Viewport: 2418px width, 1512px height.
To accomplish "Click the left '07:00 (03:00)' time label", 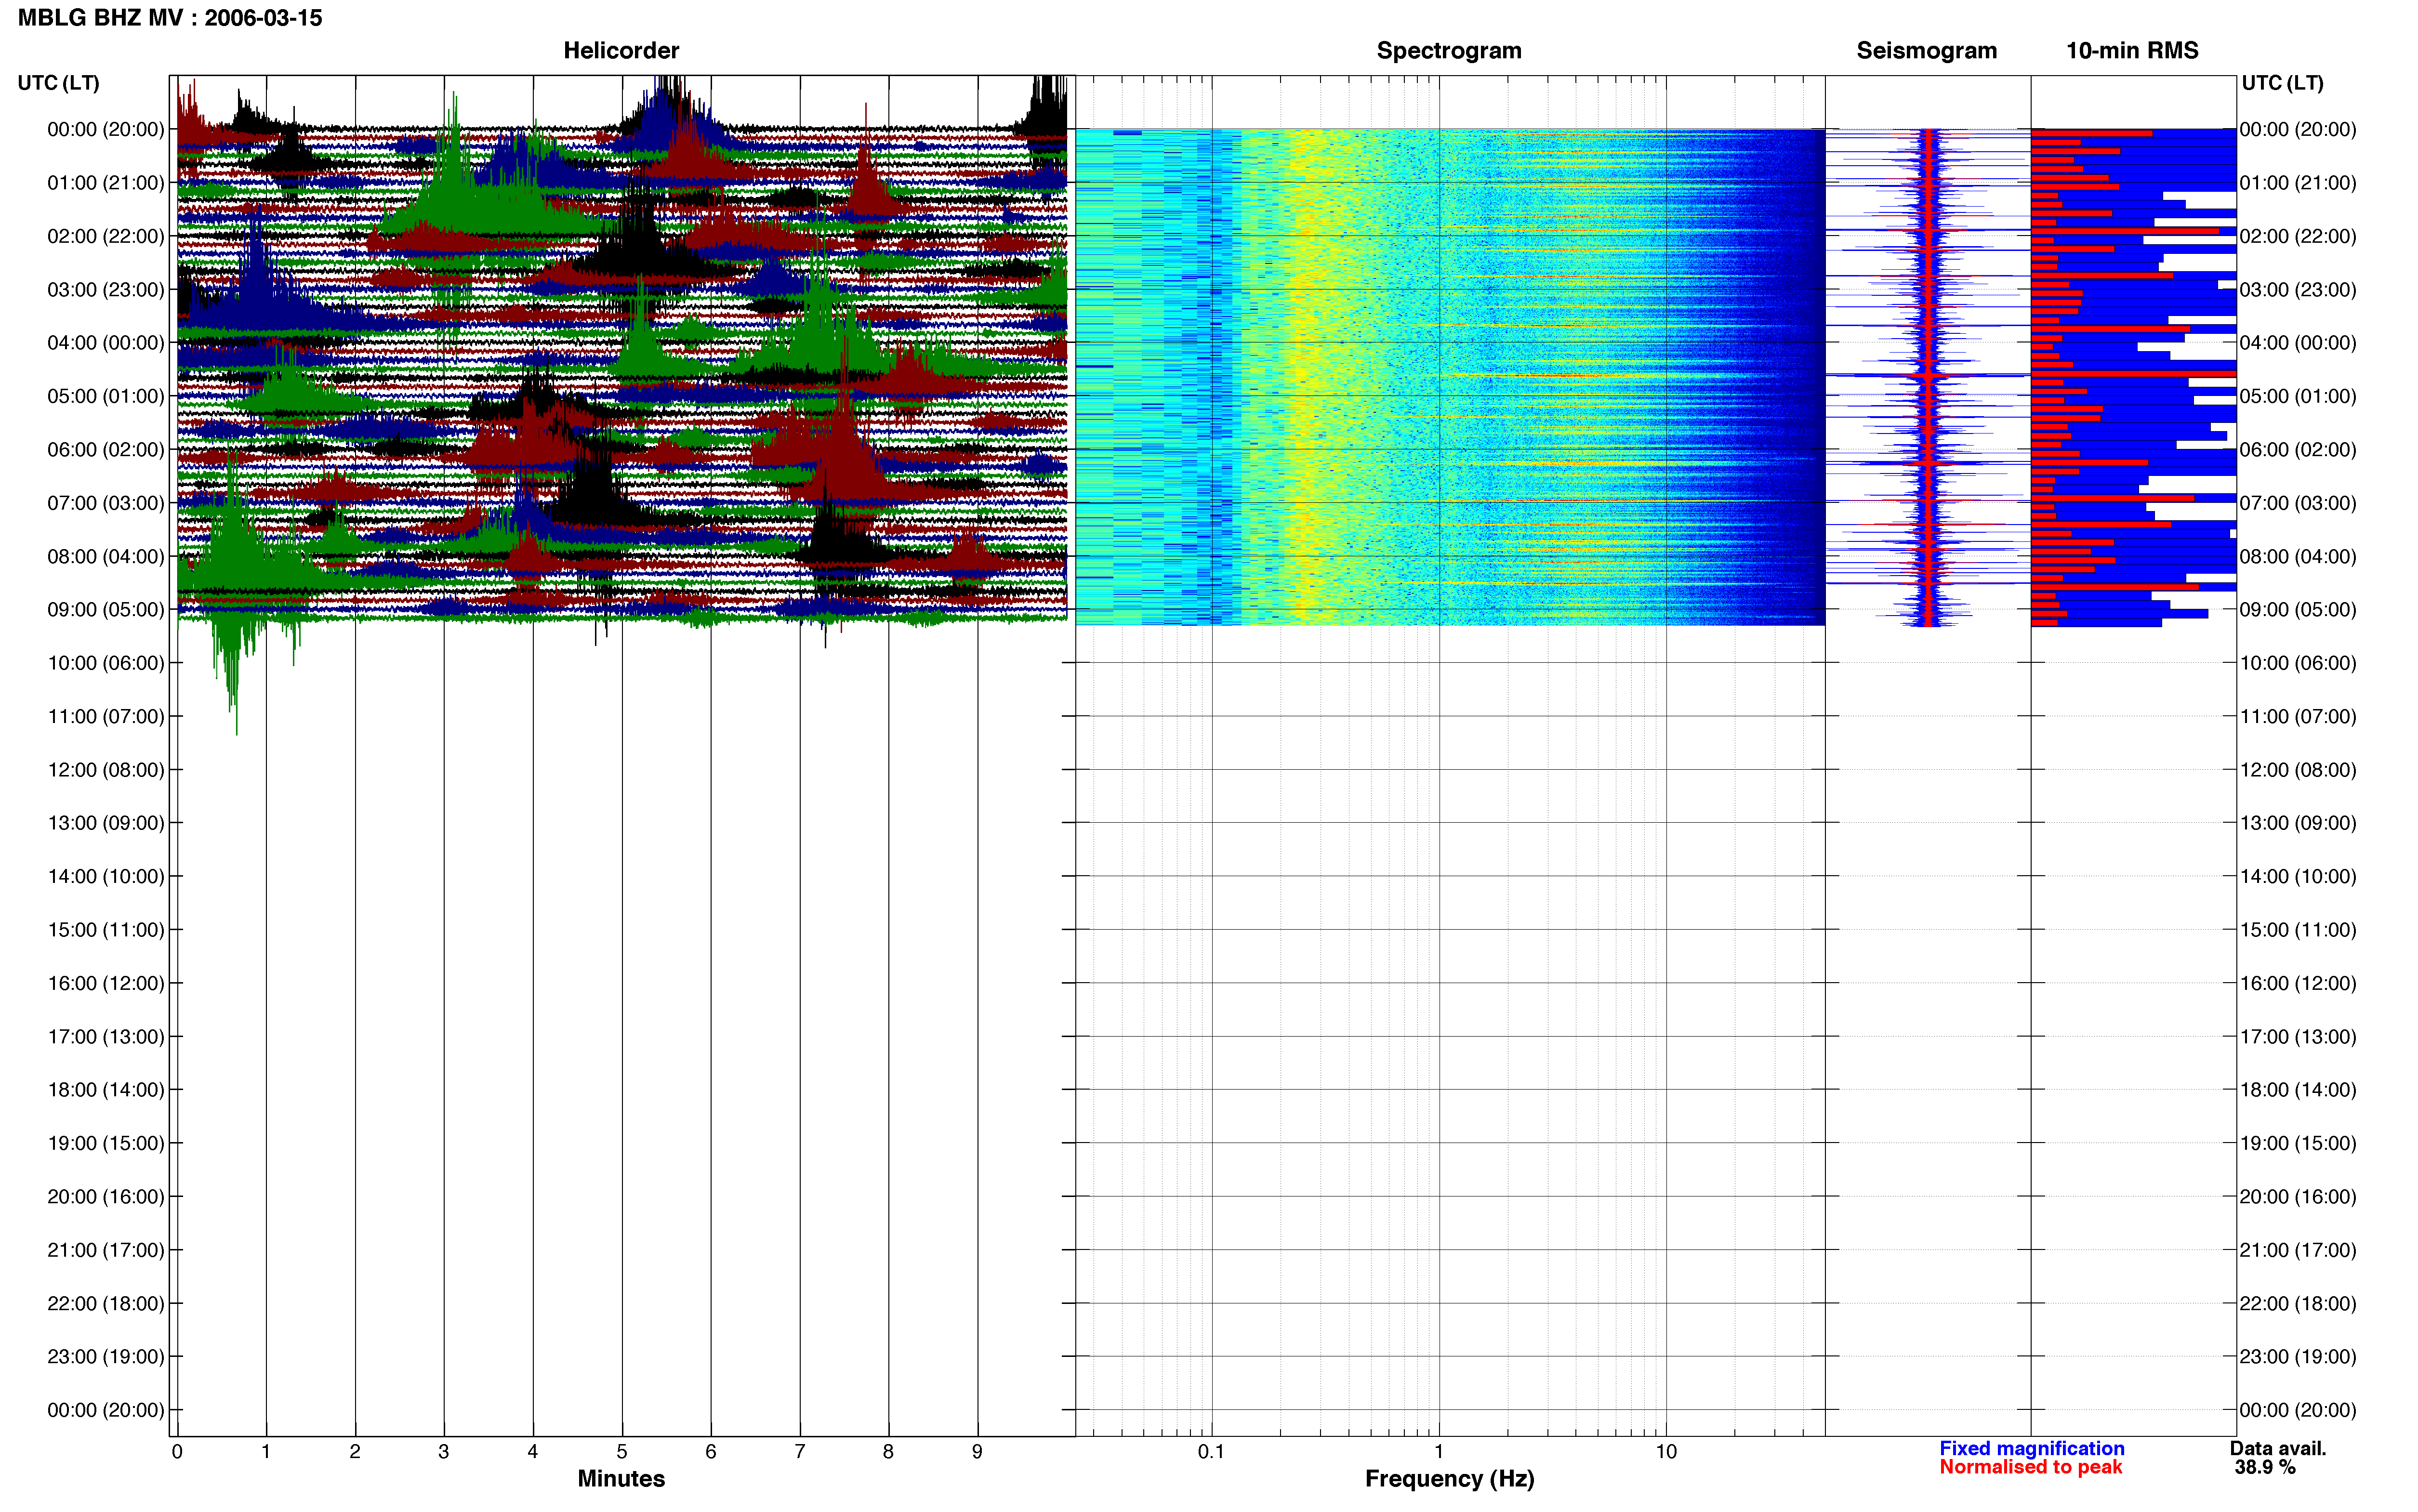I will (106, 503).
